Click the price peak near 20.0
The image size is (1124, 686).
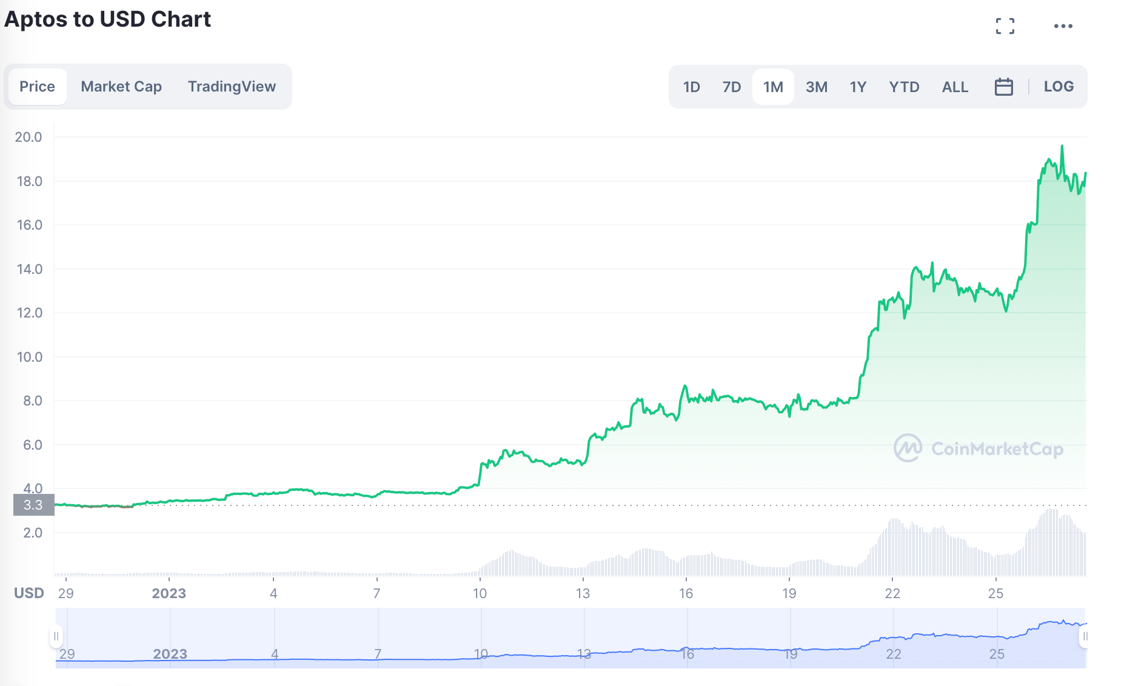point(1062,147)
